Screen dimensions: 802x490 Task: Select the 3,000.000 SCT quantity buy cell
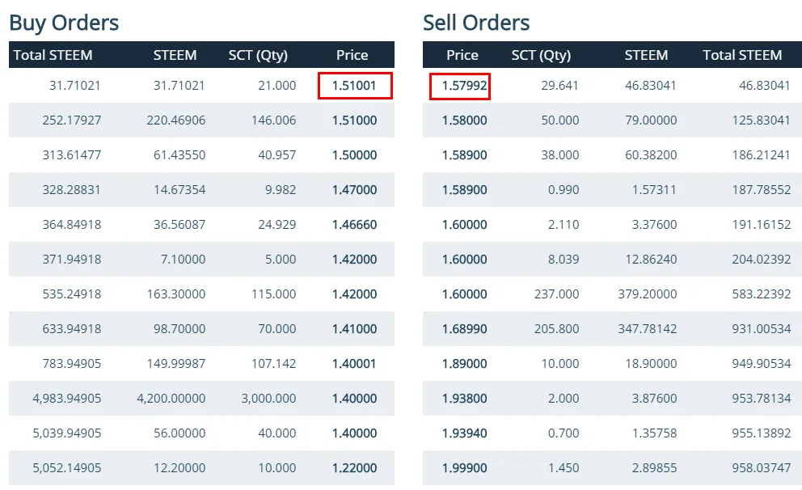click(x=268, y=399)
